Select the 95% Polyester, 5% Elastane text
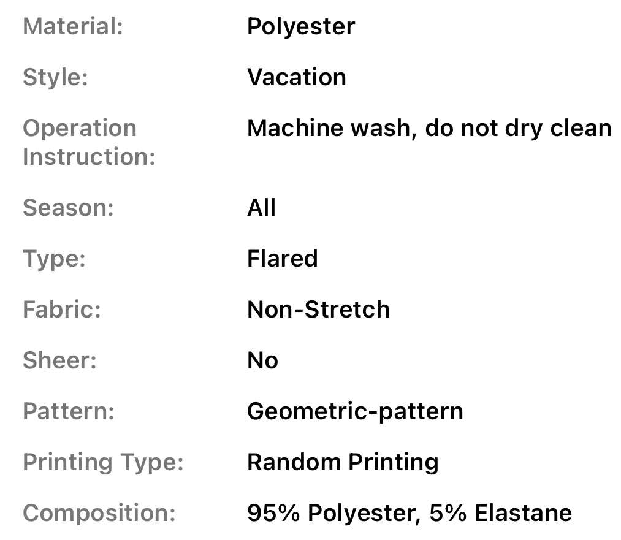The width and height of the screenshot is (621, 540). coord(409,513)
